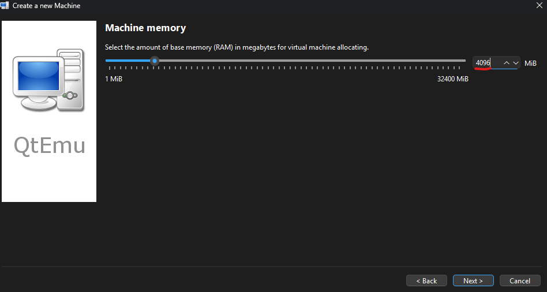Click the QtEmu logo text
Viewport: 547px width, 292px height.
click(50, 145)
